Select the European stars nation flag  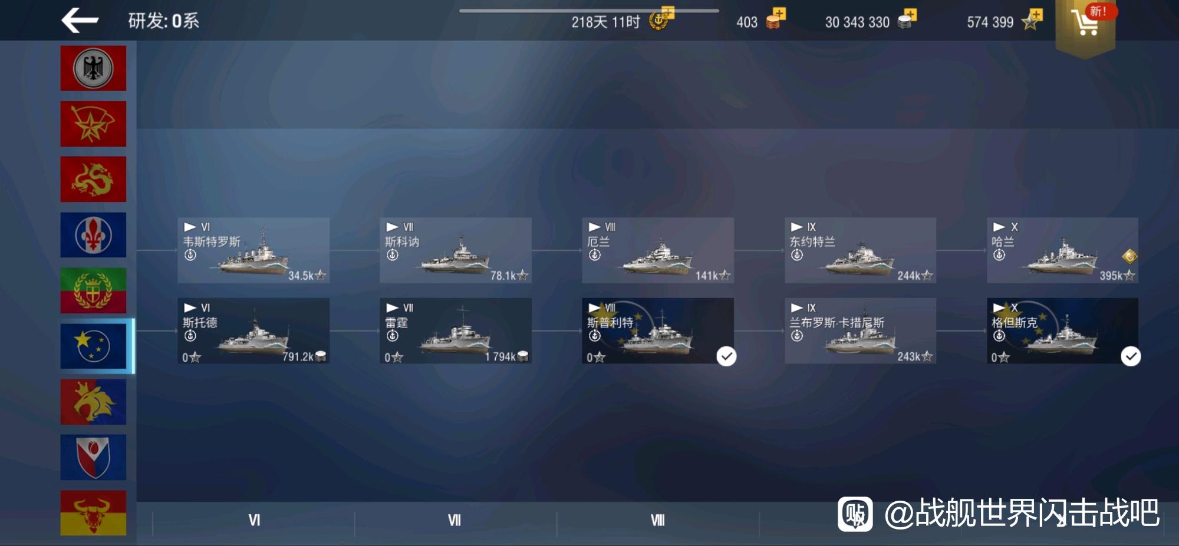(93, 346)
